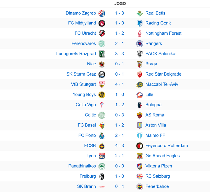Open the 0 - 4 SK Brann match score
This screenshot has width=210, height=194.
[119, 186]
